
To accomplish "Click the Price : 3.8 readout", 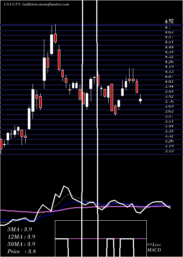I will pyautogui.click(x=22, y=251).
